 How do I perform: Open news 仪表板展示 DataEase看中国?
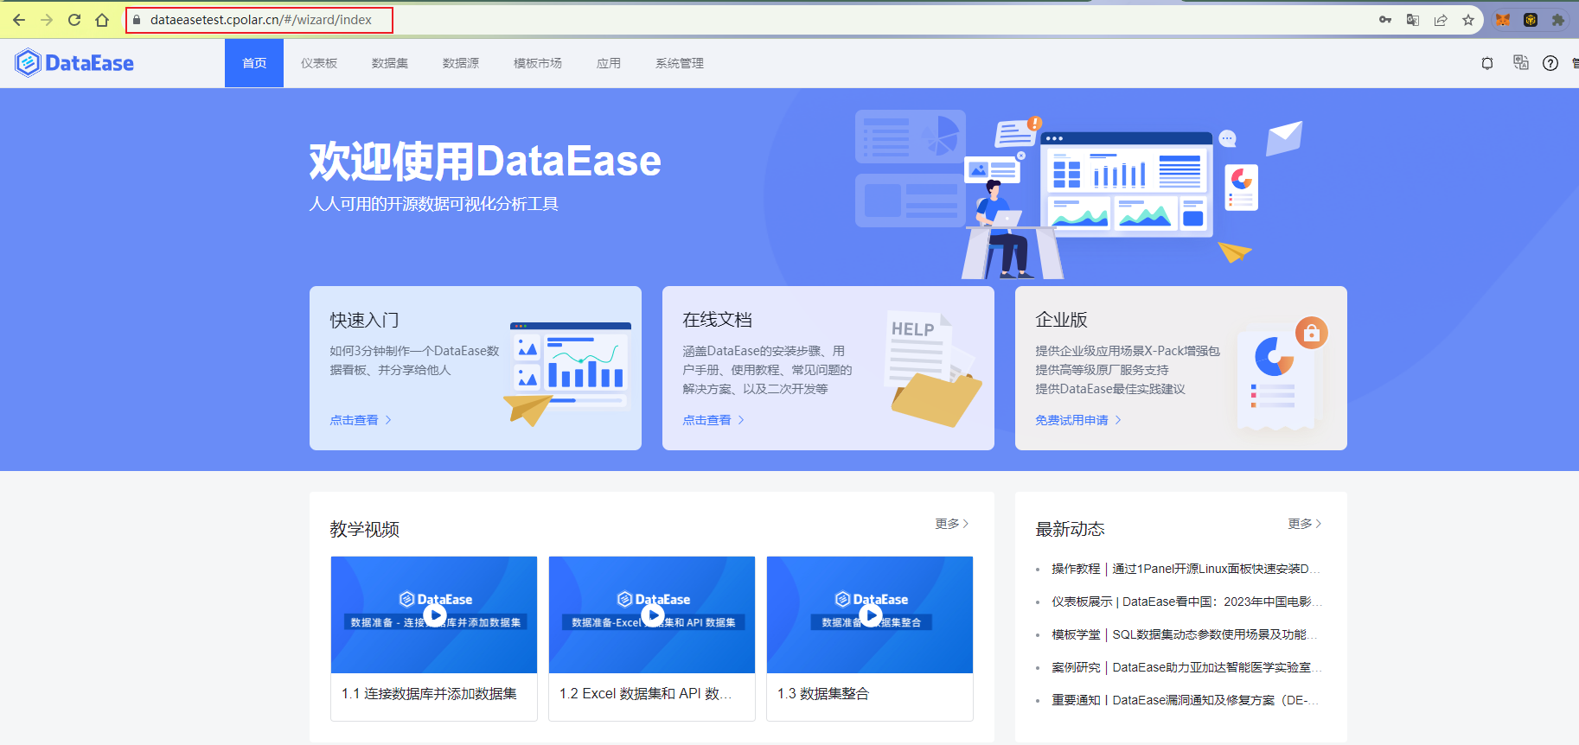click(1186, 602)
